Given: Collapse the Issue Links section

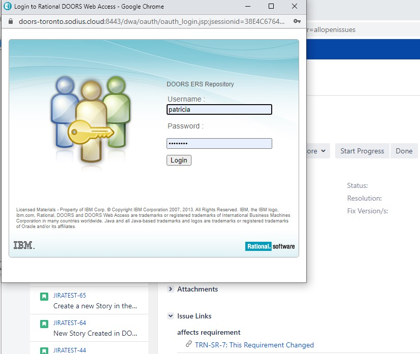Looking at the screenshot, I should point(171,316).
